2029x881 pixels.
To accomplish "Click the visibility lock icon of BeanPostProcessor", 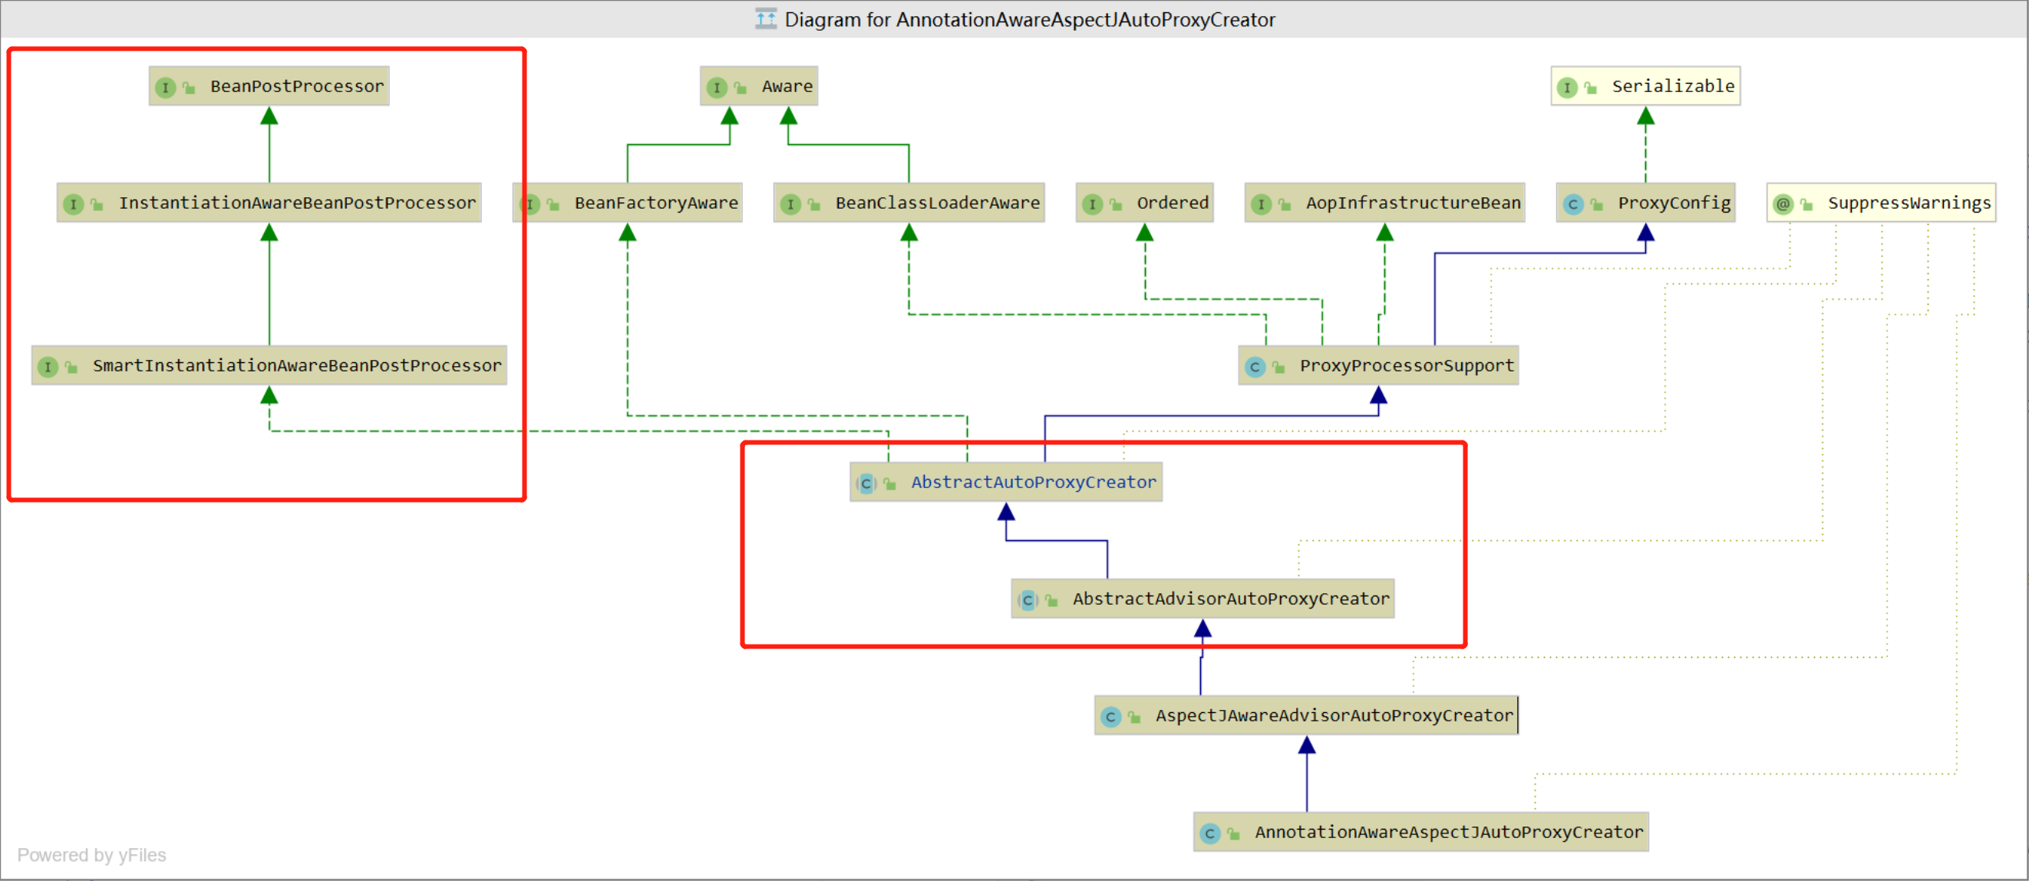I will pyautogui.click(x=188, y=87).
